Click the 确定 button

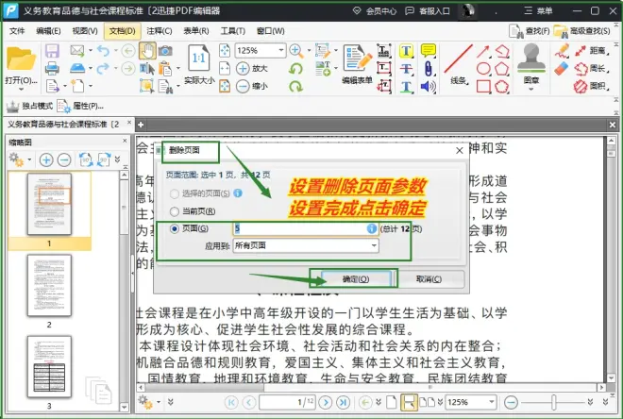[355, 279]
